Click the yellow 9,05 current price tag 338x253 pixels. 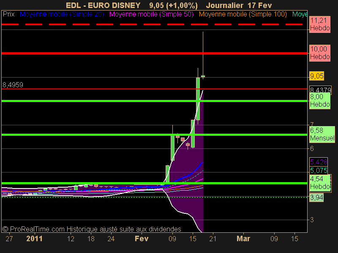[316, 76]
